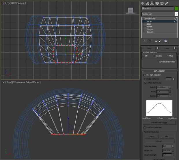Toggle Show End Result icon
The image size is (179, 160).
pos(150,41)
